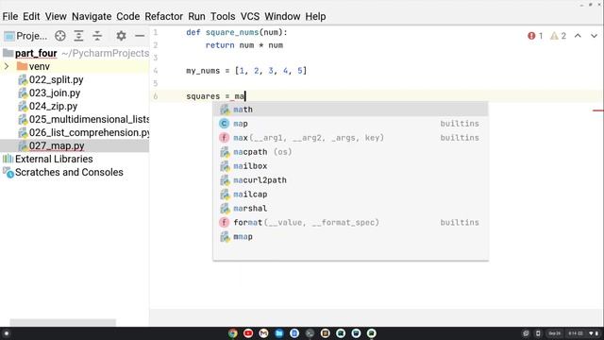Click the Select Opened File target icon
Viewport: 604px width, 340px height.
(x=60, y=36)
